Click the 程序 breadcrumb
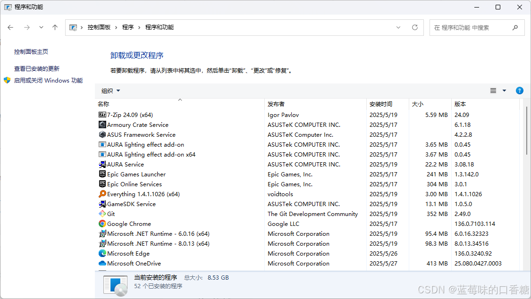Screen dimensions: 531x299 pyautogui.click(x=127, y=27)
